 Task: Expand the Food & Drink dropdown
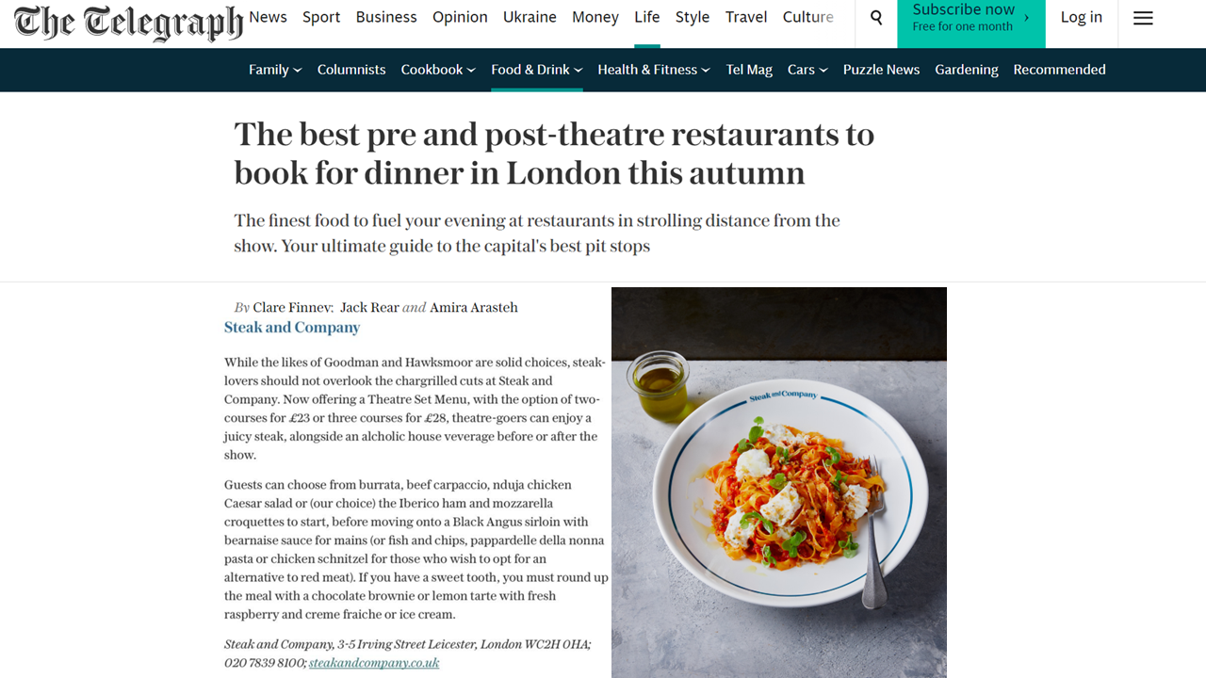tap(537, 70)
